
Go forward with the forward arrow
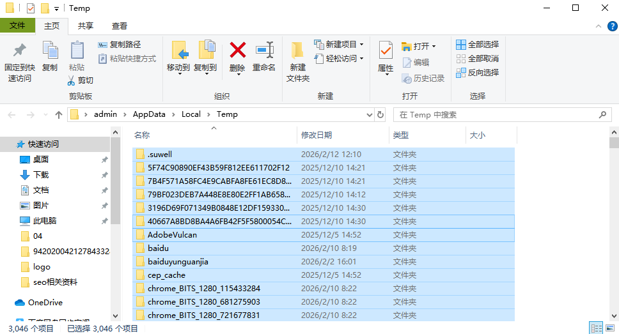tap(31, 115)
